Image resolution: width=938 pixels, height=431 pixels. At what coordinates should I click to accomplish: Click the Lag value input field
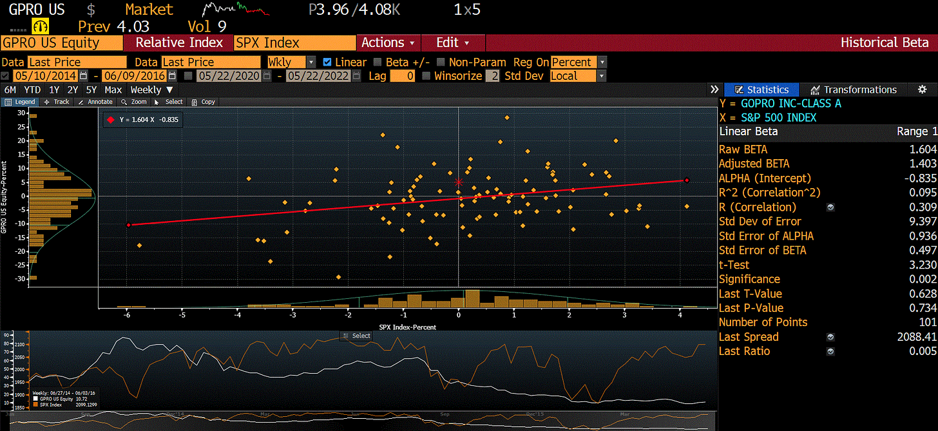coord(403,76)
